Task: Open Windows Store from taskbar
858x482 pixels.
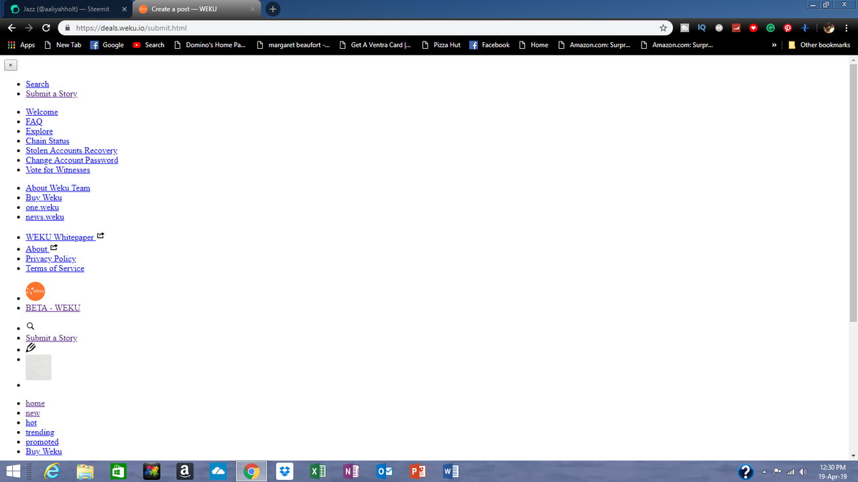Action: (118, 471)
